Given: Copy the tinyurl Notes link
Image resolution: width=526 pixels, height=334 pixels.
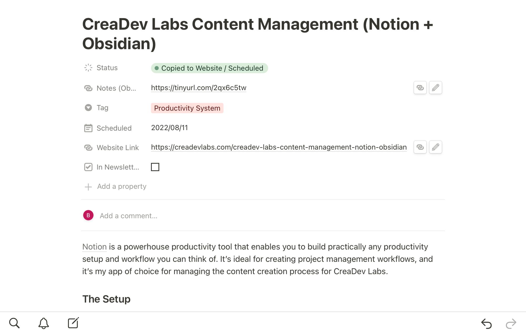Looking at the screenshot, I should point(420,88).
